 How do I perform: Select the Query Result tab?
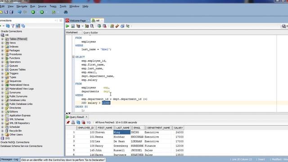coord(76,117)
